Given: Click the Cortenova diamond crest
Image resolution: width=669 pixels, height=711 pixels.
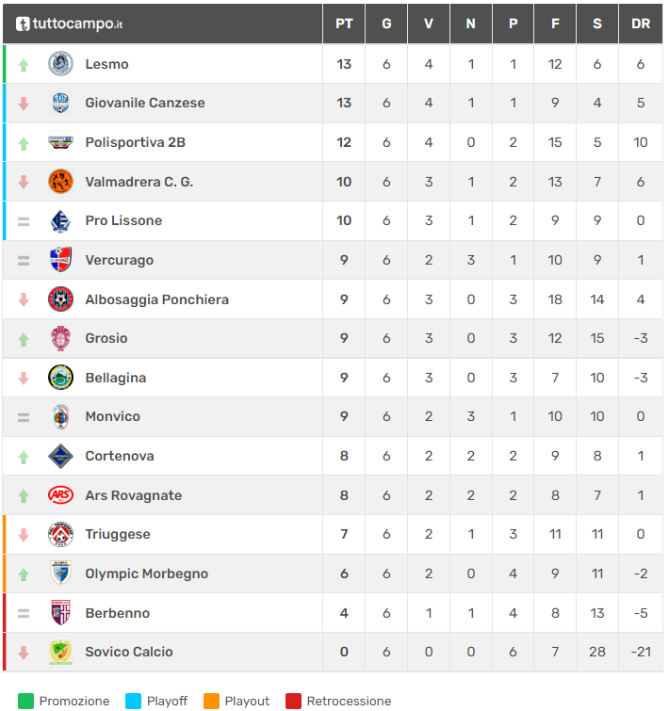Looking at the screenshot, I should [x=60, y=456].
